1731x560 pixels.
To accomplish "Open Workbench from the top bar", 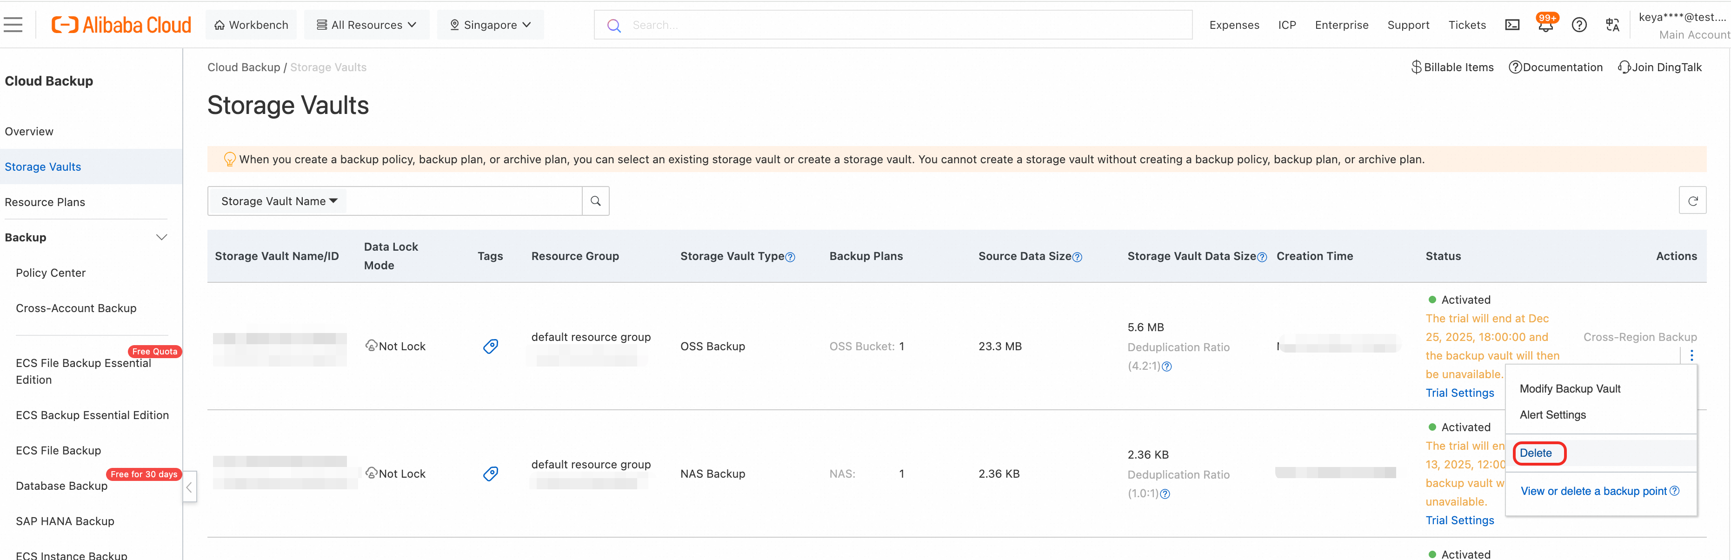I will pyautogui.click(x=251, y=25).
